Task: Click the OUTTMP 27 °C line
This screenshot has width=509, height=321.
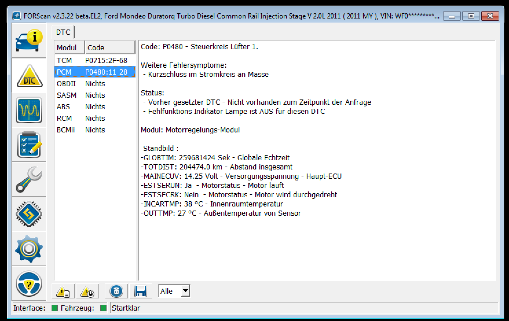Action: [221, 213]
